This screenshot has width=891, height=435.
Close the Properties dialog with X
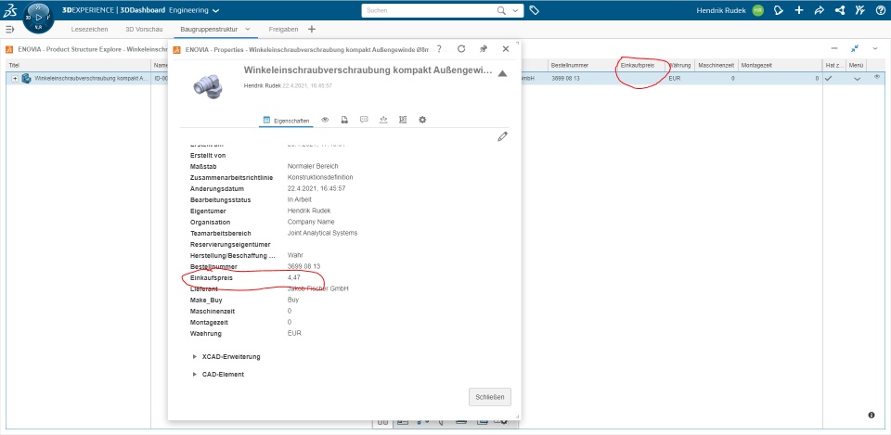(506, 49)
